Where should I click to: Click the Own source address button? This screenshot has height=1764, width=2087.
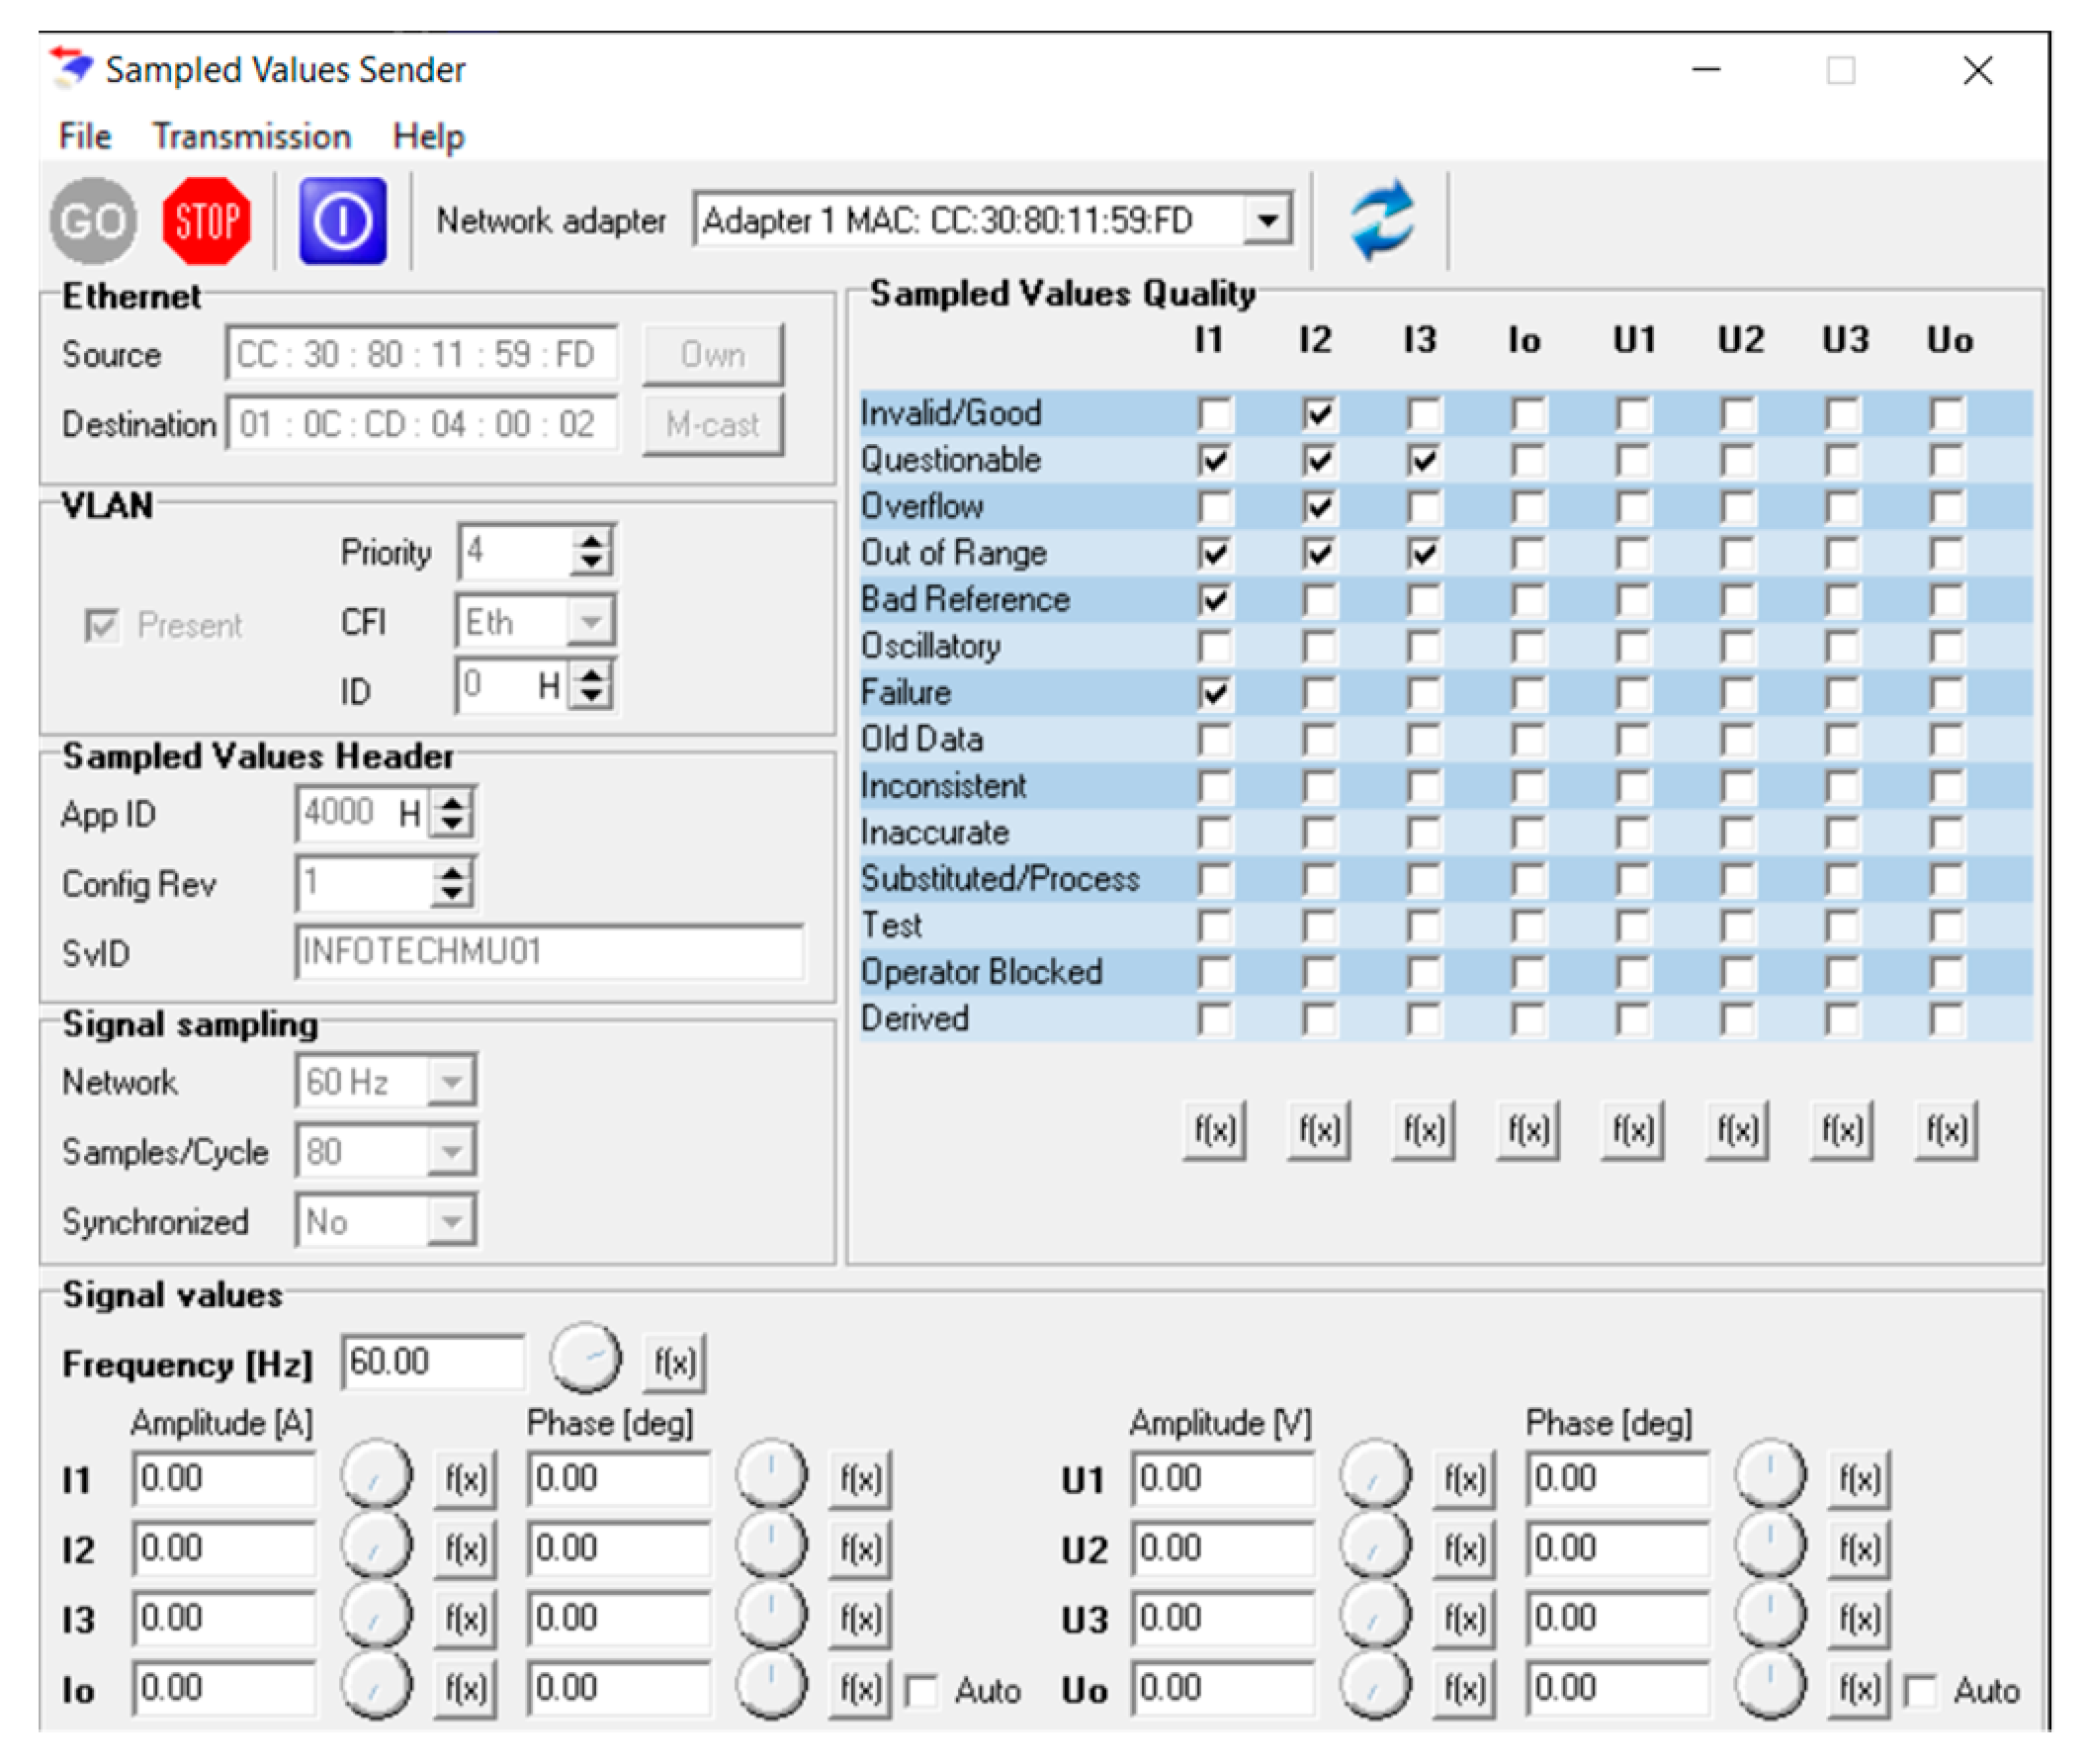712,354
